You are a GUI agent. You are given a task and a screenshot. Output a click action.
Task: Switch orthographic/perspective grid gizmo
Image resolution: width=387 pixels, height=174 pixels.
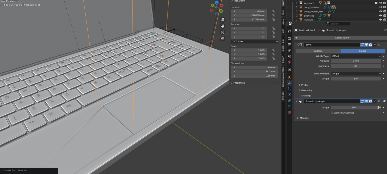pyautogui.click(x=223, y=39)
